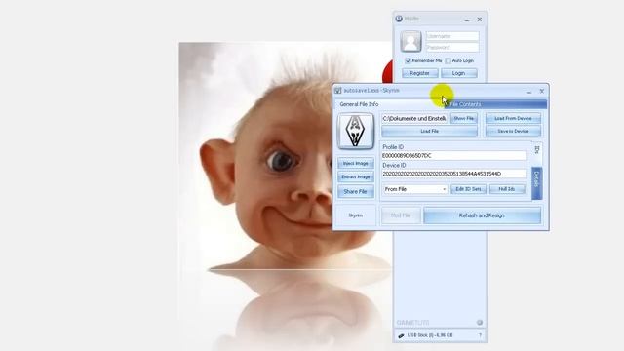Click the Username input field

(x=452, y=36)
